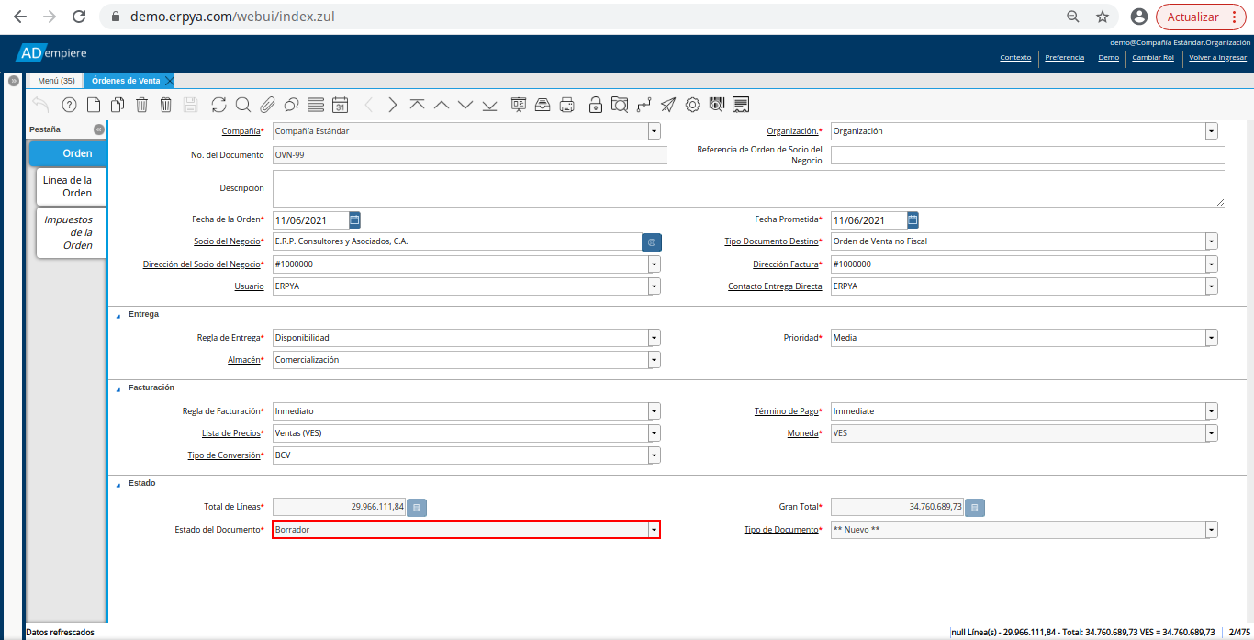Screen dimensions: 1254x640
Task: Click the Help question mark toolbar icon
Action: pos(69,105)
